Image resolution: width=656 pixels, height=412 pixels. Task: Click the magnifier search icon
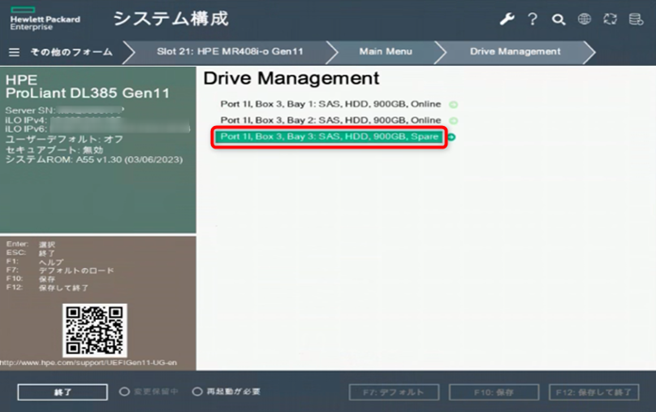tap(558, 19)
